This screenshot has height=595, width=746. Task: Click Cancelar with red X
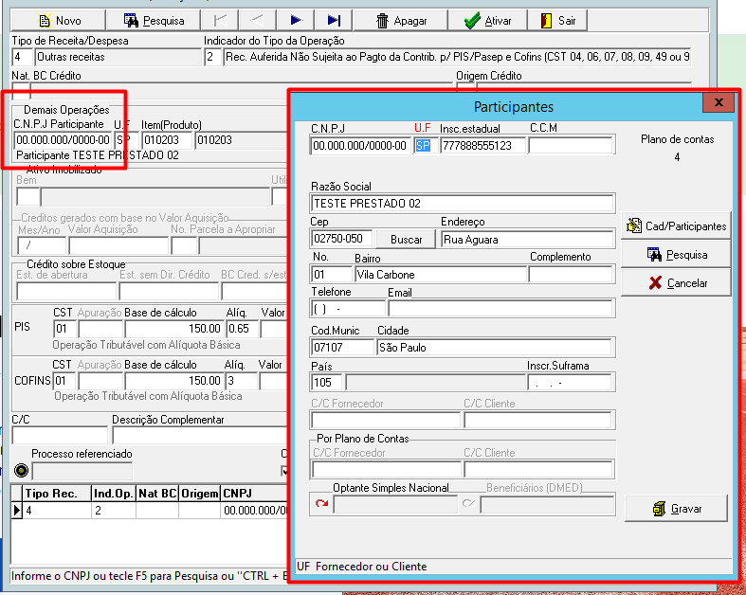pos(676,283)
